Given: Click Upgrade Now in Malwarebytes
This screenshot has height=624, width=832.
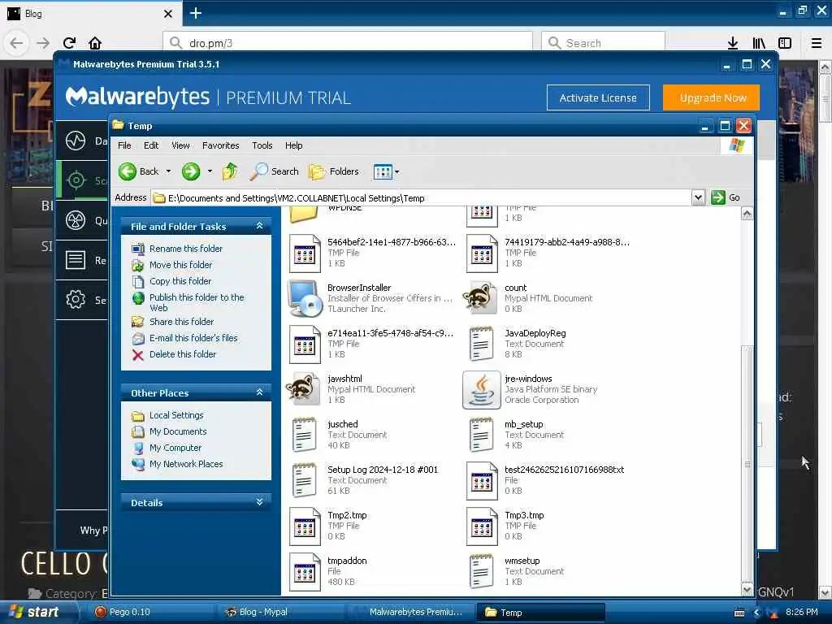Looking at the screenshot, I should click(x=711, y=97).
